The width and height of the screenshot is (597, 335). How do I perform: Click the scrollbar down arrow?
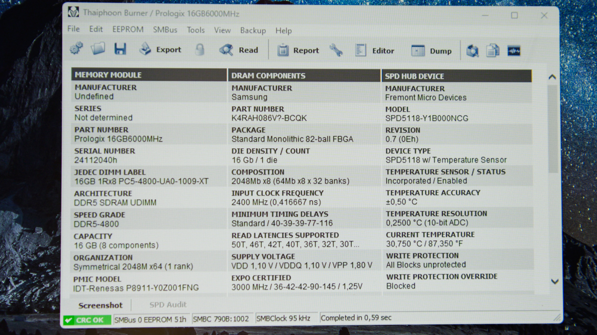click(x=555, y=281)
